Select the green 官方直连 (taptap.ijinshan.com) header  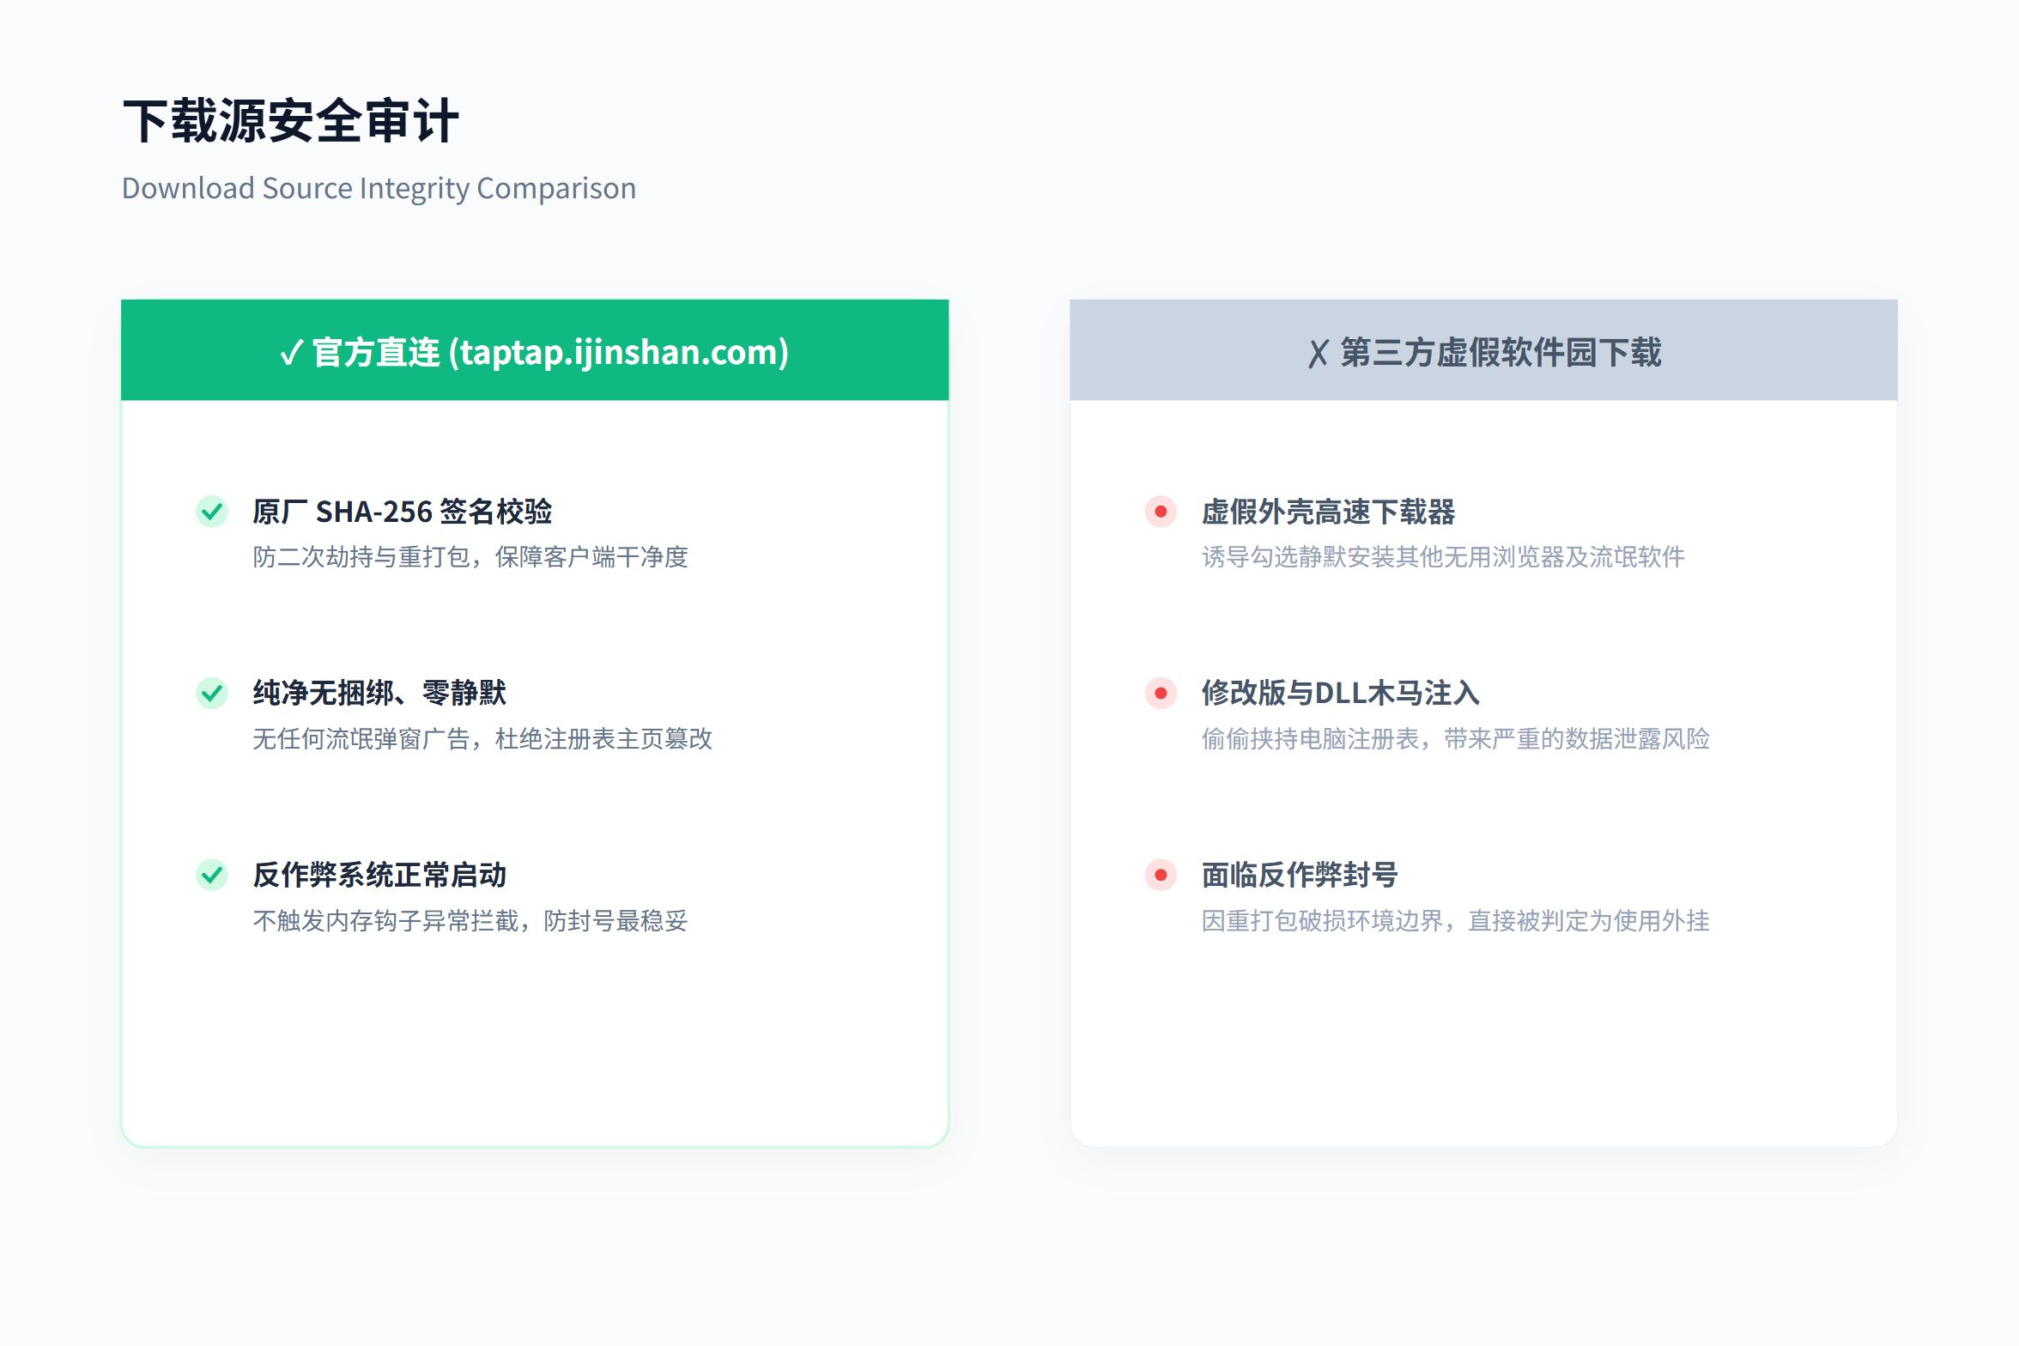pos(535,350)
